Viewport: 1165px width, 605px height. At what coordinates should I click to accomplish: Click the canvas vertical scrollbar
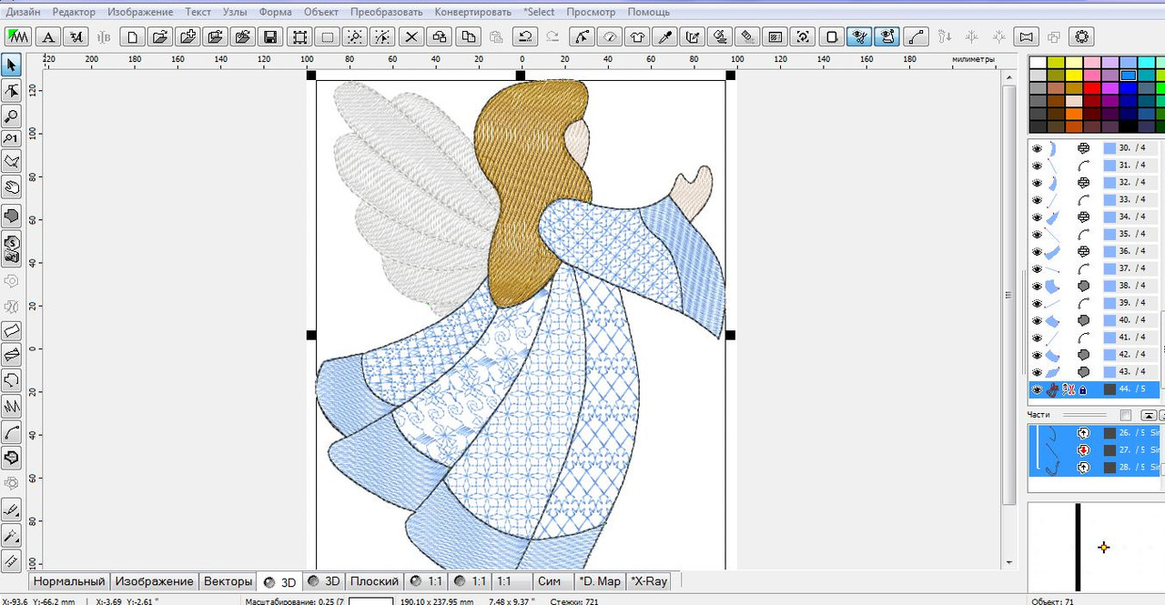[x=1008, y=296]
